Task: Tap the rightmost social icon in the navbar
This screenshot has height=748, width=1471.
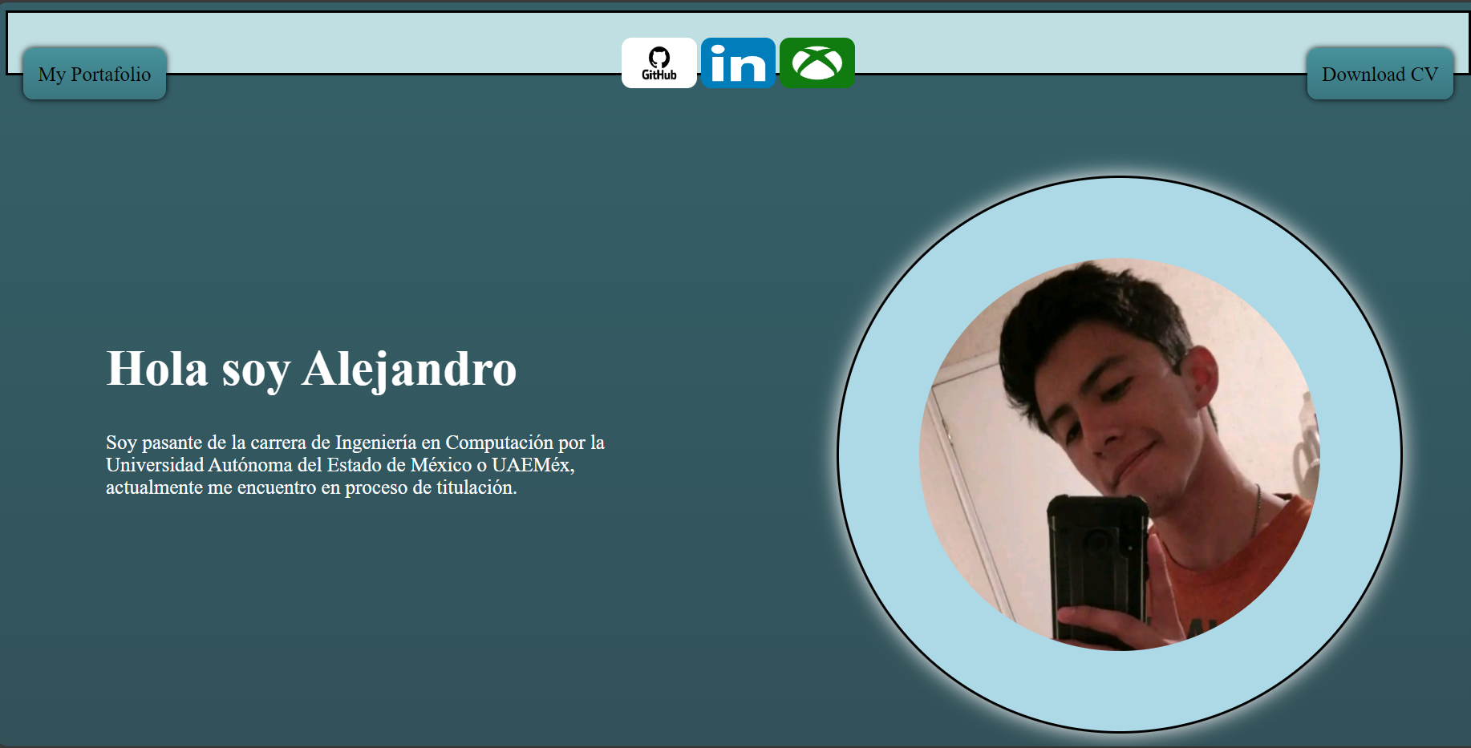Action: pos(817,63)
